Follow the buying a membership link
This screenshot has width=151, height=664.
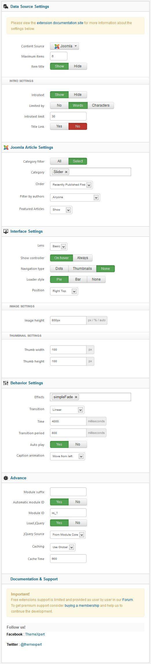coord(82,606)
